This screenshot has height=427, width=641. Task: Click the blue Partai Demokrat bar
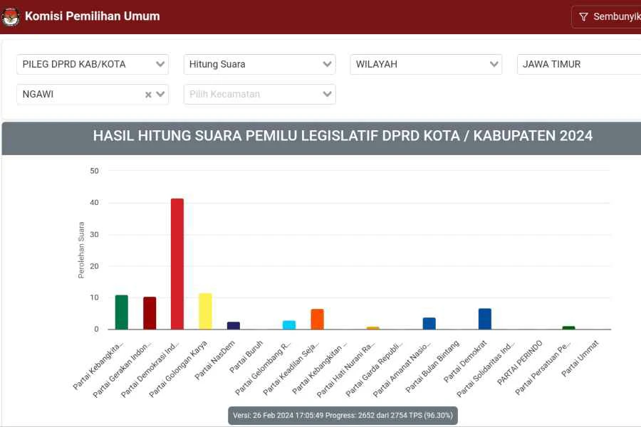tap(485, 319)
